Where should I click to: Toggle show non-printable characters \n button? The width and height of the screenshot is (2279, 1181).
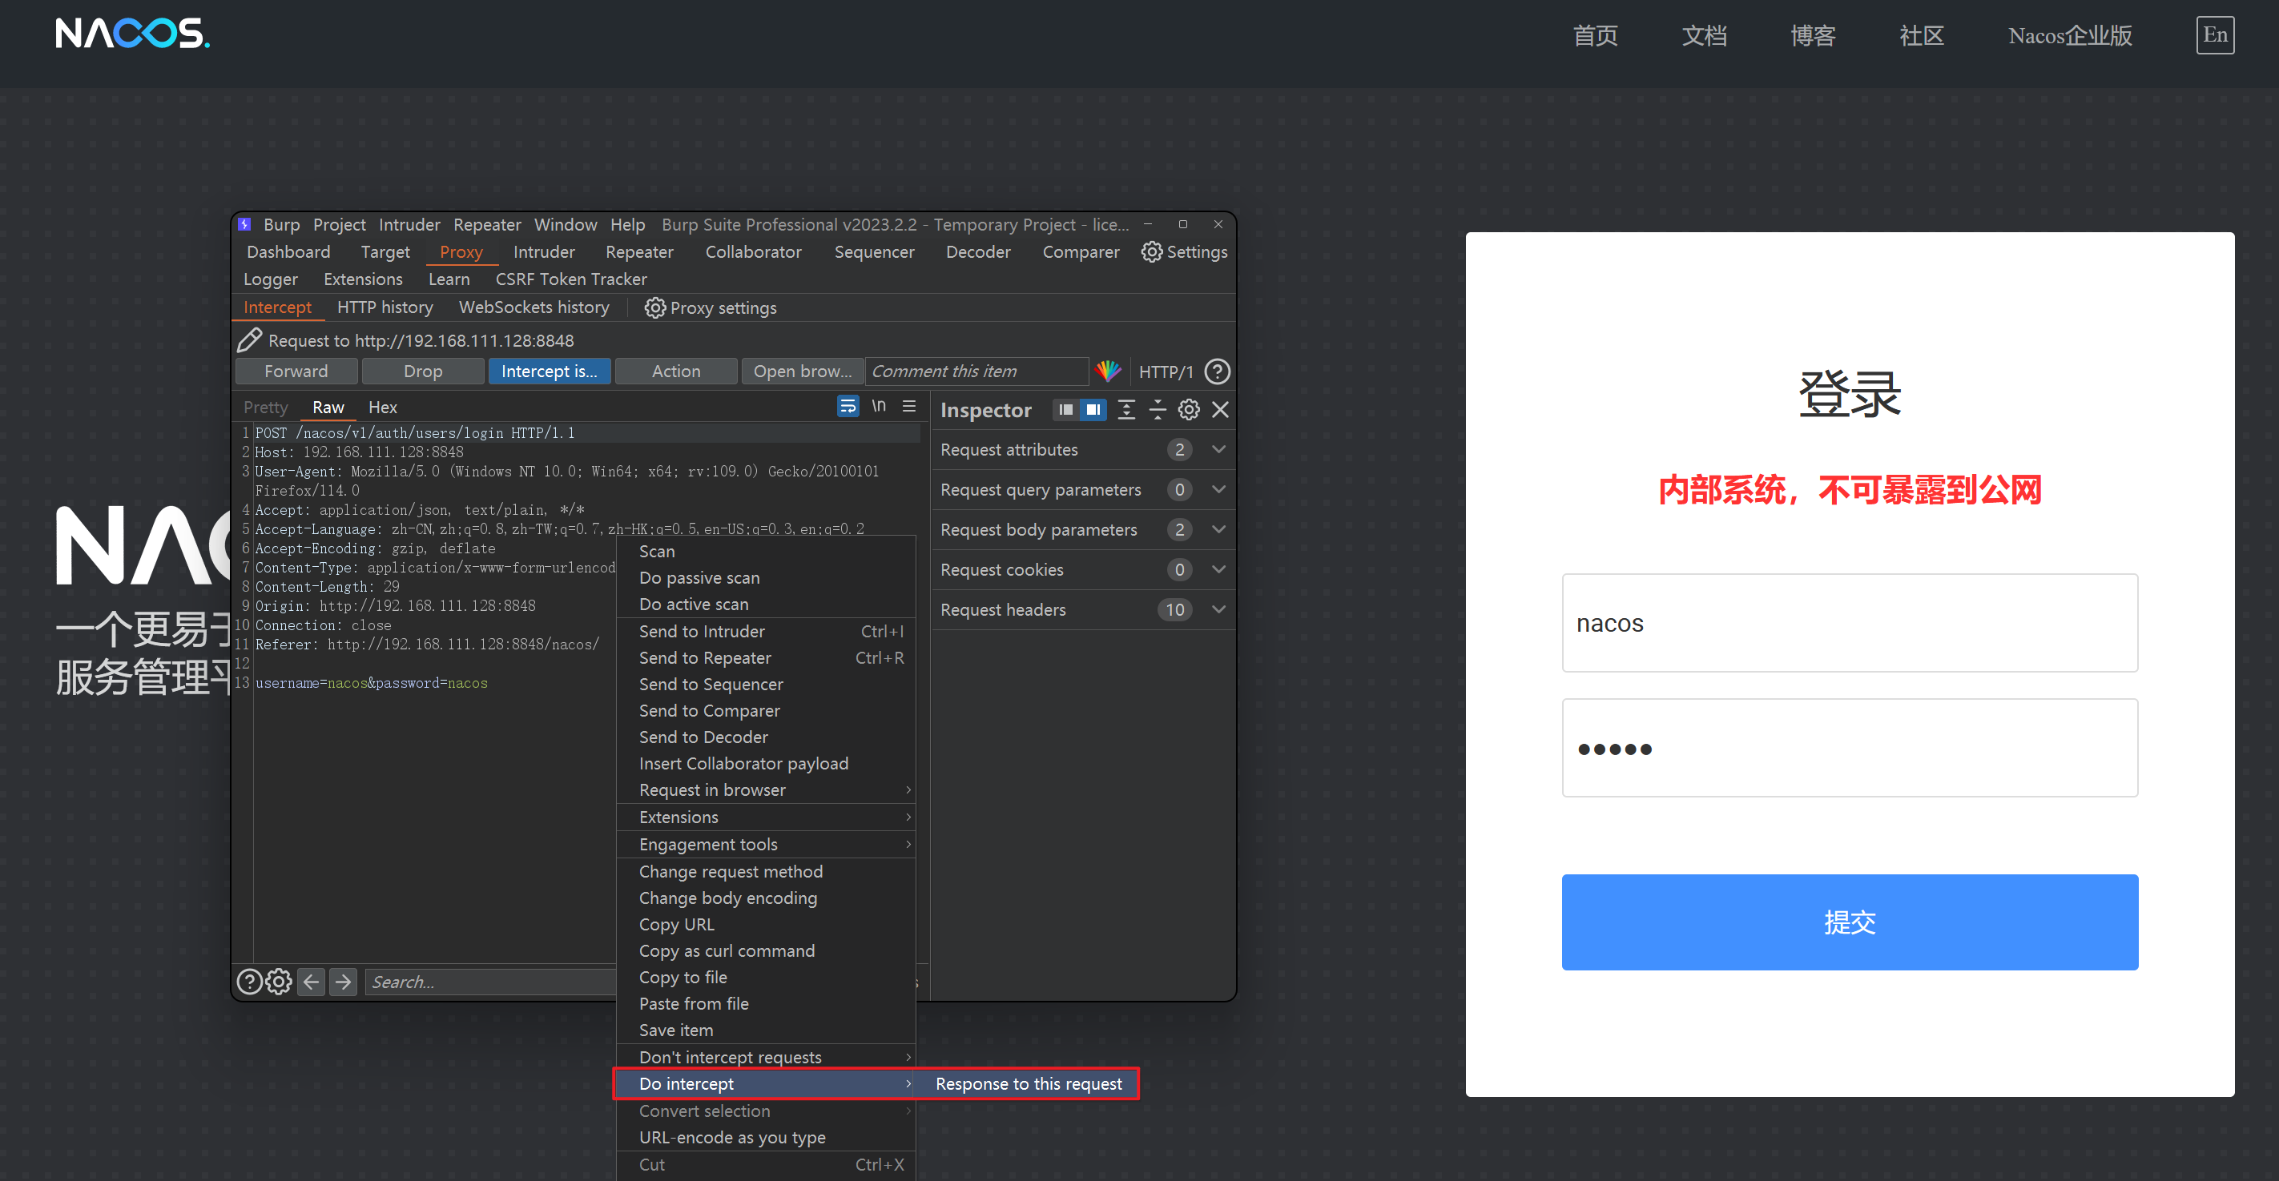879,407
